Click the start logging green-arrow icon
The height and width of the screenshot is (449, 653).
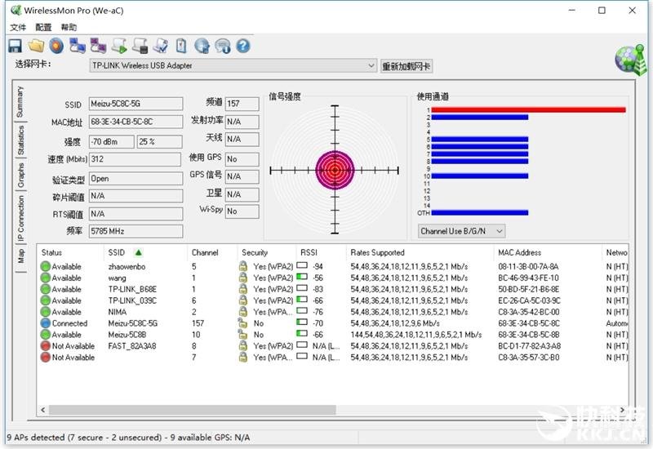119,46
